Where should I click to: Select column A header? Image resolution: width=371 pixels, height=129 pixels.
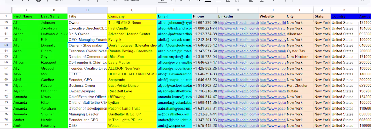pyautogui.click(x=26, y=10)
